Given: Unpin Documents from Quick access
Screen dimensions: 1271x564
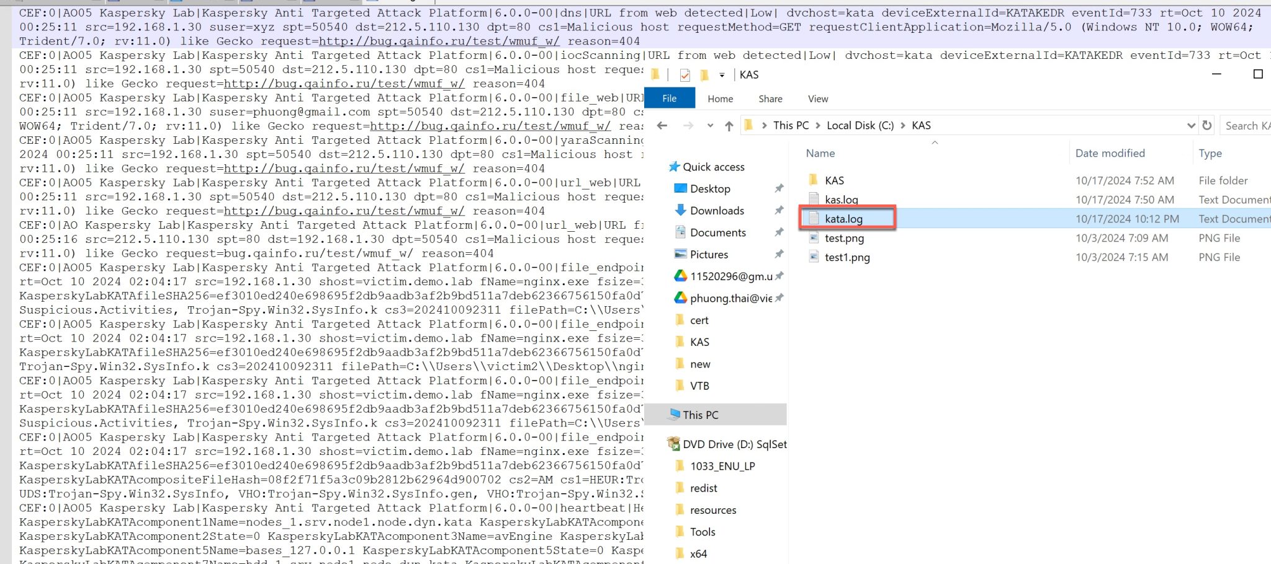Looking at the screenshot, I should tap(779, 232).
